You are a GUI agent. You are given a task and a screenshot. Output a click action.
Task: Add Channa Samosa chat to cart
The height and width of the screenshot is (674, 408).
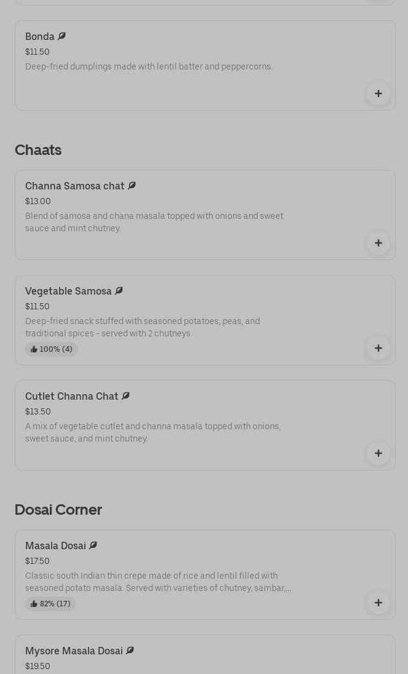[378, 243]
